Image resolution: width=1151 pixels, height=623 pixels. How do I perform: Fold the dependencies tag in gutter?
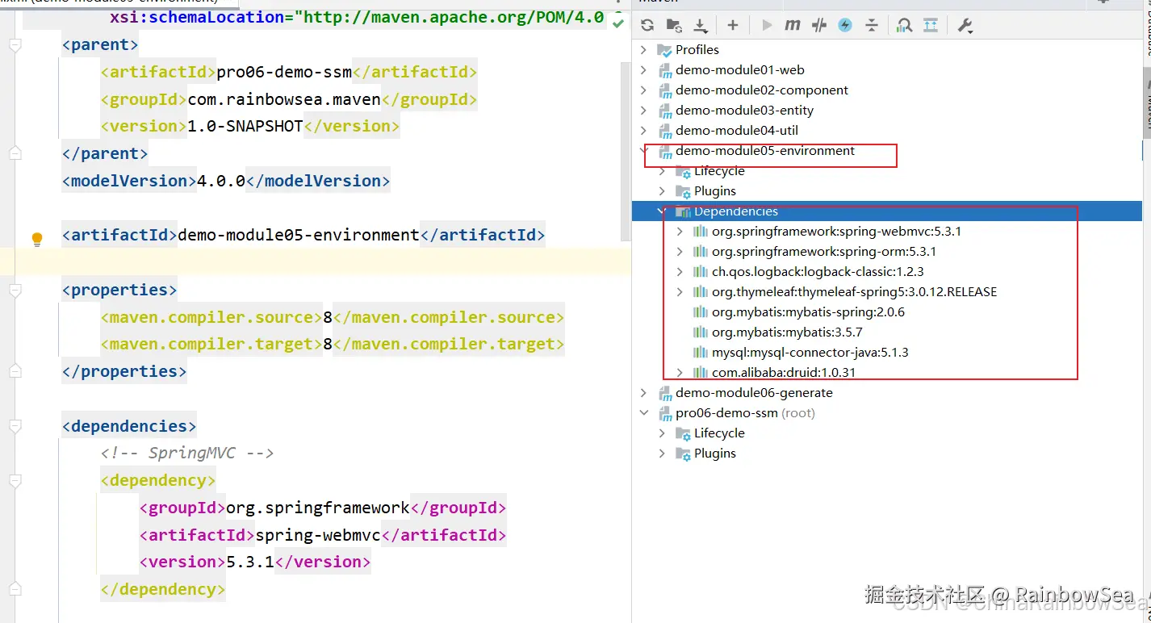15,427
